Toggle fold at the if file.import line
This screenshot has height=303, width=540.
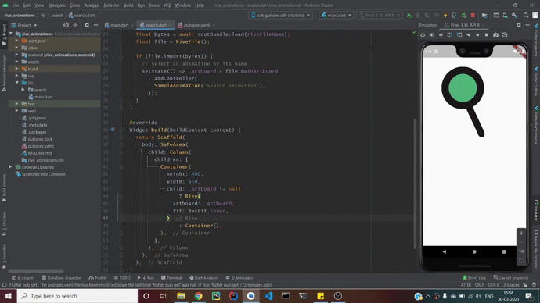121,56
